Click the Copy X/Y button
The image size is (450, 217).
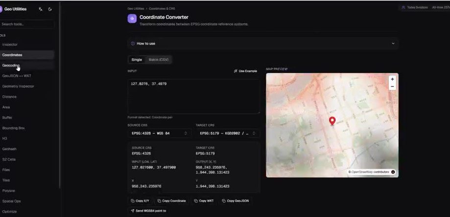click(x=140, y=201)
